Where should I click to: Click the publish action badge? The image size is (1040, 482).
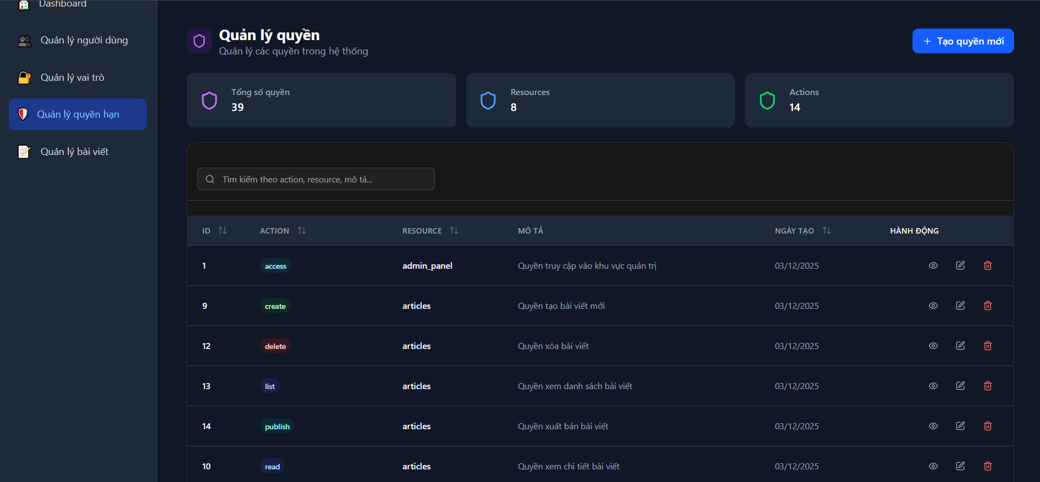[277, 426]
